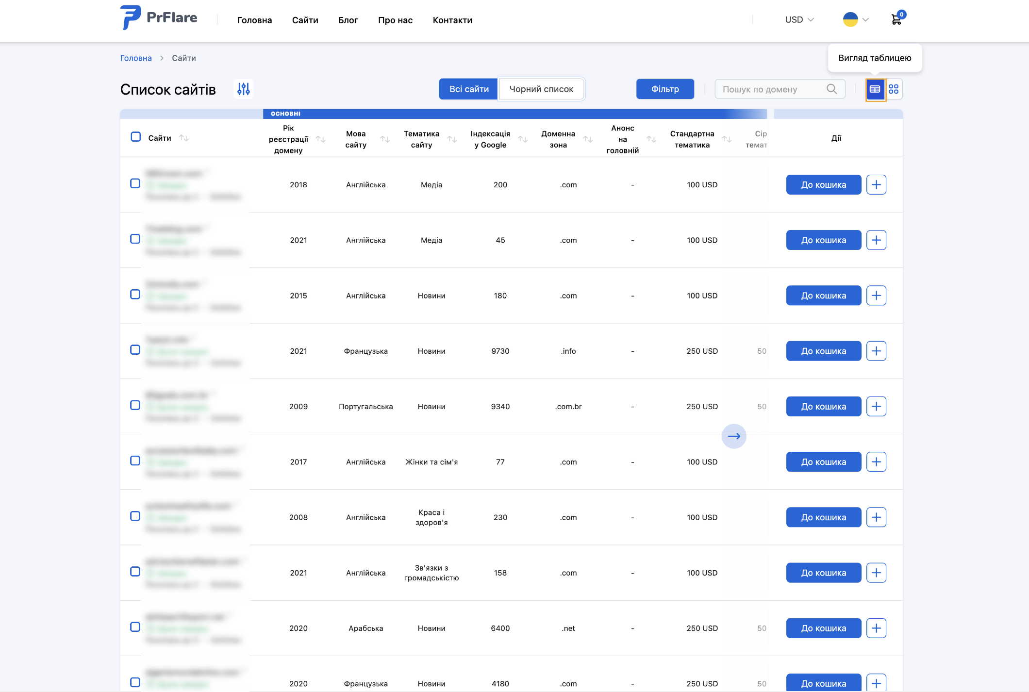Viewport: 1029px width, 692px height.
Task: Open the shopping cart icon
Action: point(896,20)
